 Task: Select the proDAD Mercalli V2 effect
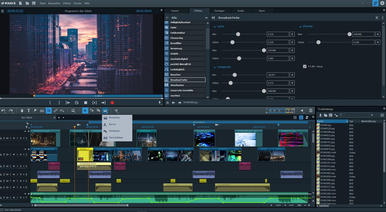[x=185, y=64]
